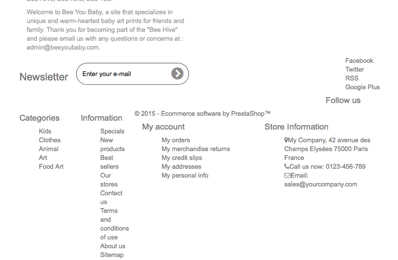Screen dimensions: 398x260
Task: Open the Specials information link
Action: coord(112,131)
